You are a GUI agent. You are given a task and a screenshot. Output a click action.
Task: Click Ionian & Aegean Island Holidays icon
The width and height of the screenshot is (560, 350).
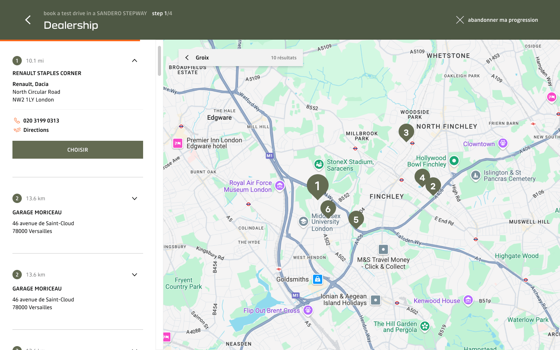point(375,300)
